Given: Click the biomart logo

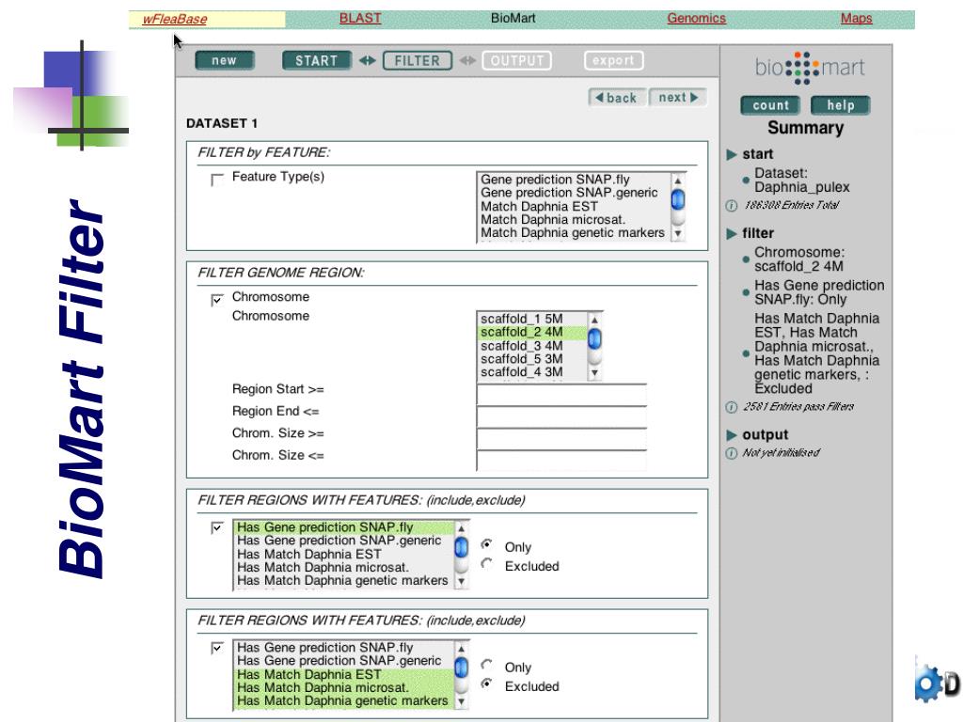Looking at the screenshot, I should [x=810, y=68].
